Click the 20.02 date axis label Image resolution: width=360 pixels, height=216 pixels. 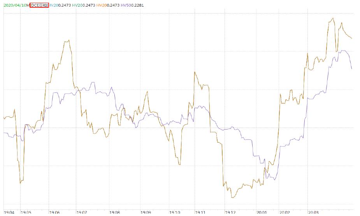click(284, 213)
